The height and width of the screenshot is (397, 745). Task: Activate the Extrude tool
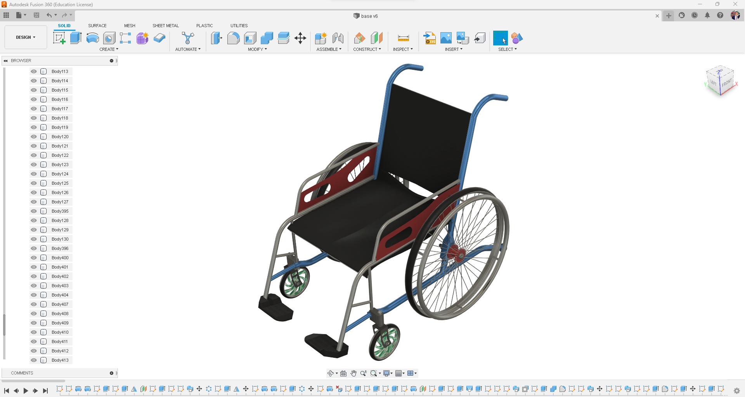point(76,38)
